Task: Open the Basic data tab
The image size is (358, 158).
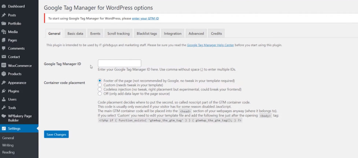Action: pos(75,33)
